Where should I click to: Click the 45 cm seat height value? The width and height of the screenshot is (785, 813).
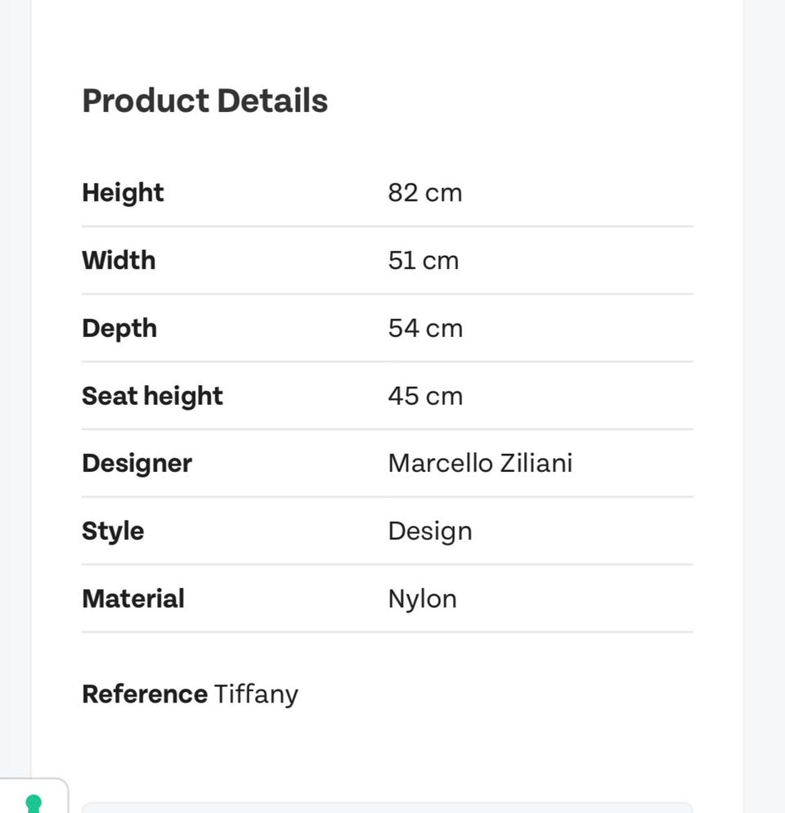(425, 396)
